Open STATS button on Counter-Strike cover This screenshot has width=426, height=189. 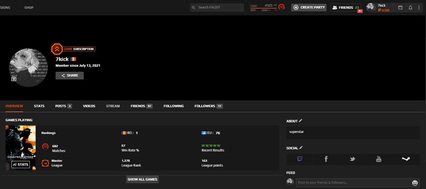coord(20,165)
